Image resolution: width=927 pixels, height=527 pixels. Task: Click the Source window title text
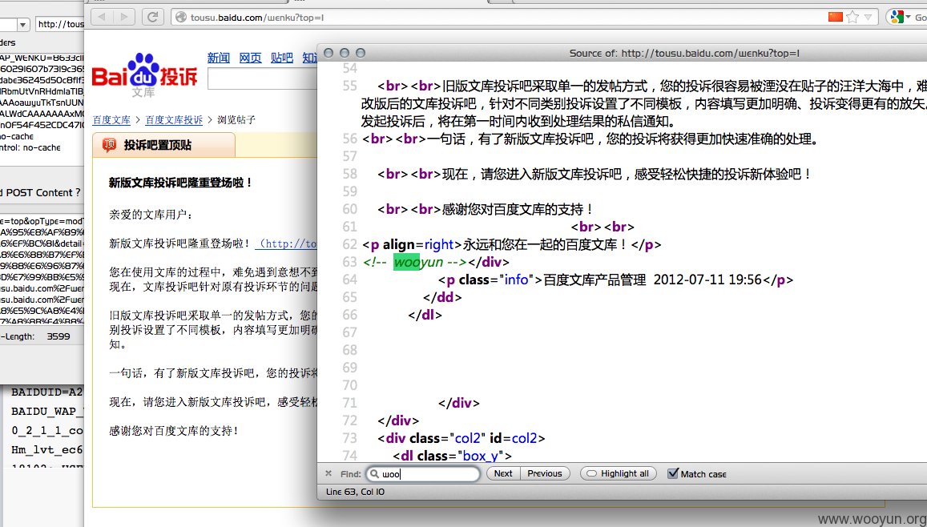[x=684, y=53]
